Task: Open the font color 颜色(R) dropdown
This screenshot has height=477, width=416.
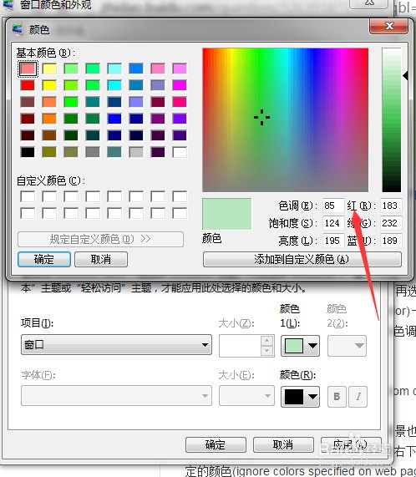Action: click(300, 397)
